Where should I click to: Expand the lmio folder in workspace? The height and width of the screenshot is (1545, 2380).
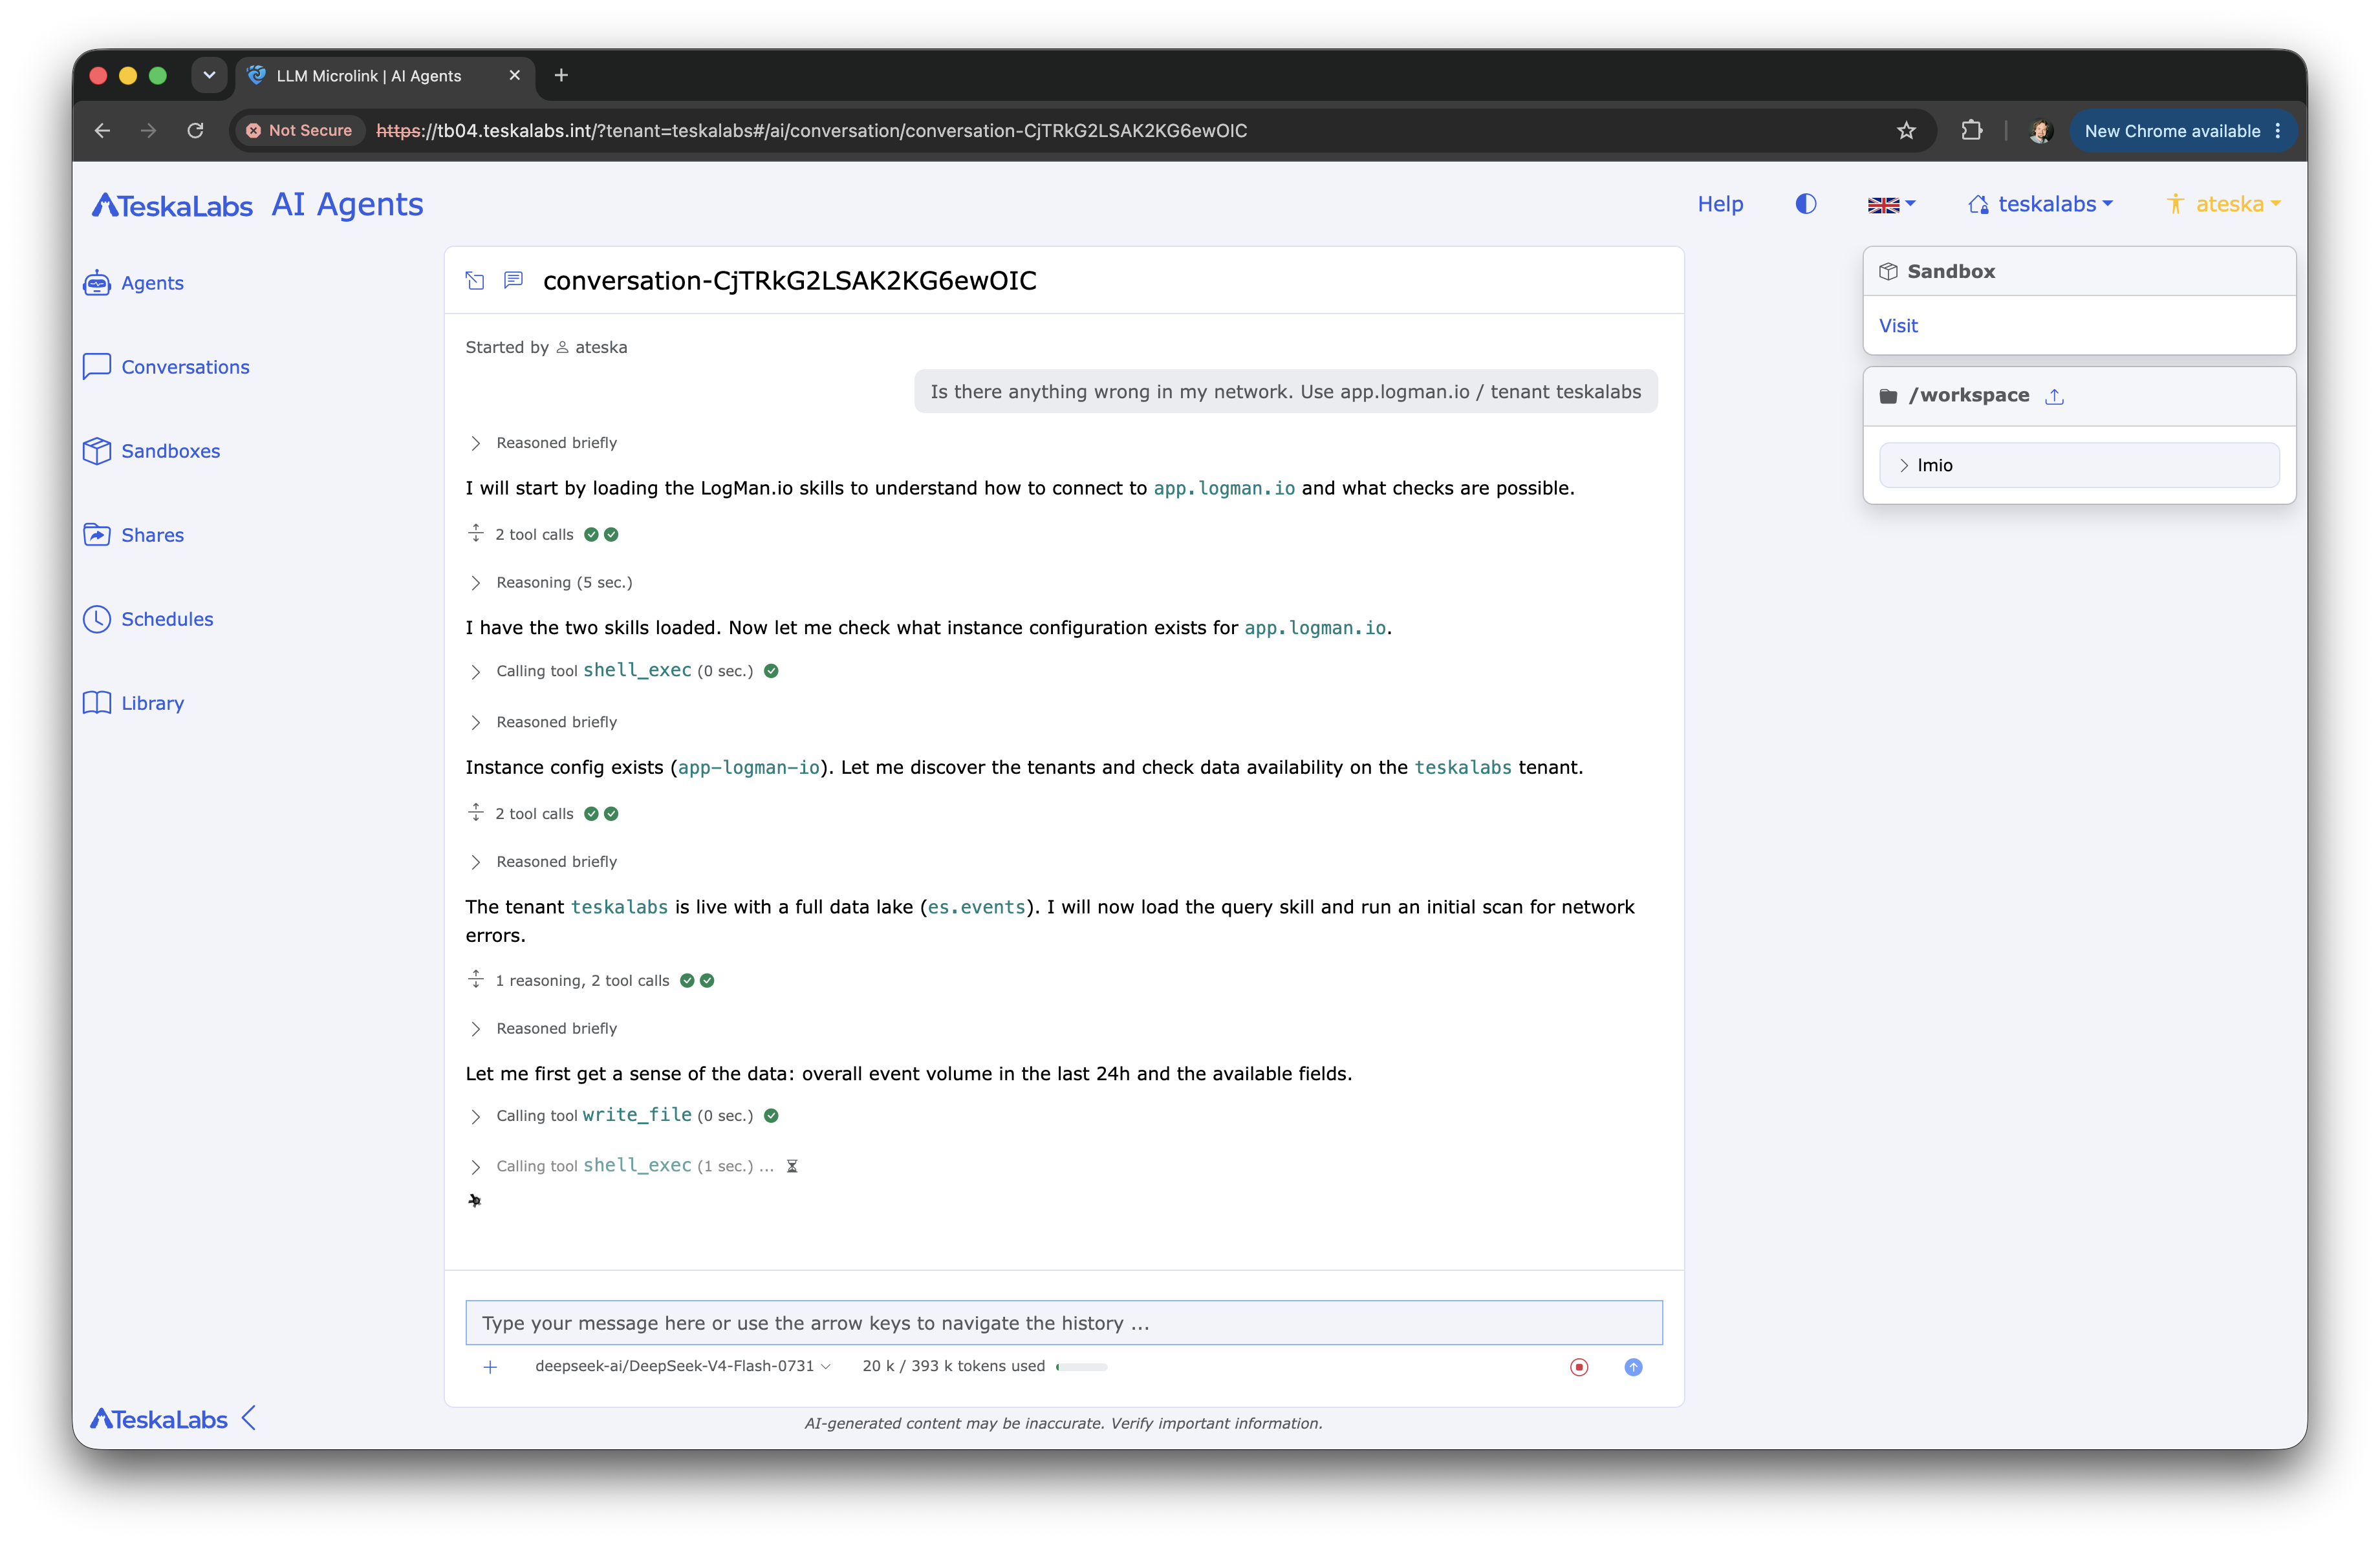pos(2079,465)
